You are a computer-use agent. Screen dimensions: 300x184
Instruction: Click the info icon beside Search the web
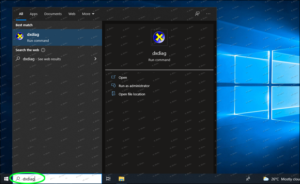(43, 50)
